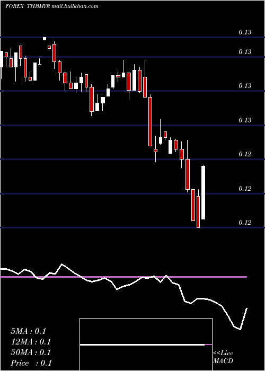Click the tall white final candlestick

(x=203, y=192)
